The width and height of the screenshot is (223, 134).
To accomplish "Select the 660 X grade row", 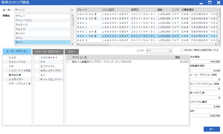I will [147, 40].
